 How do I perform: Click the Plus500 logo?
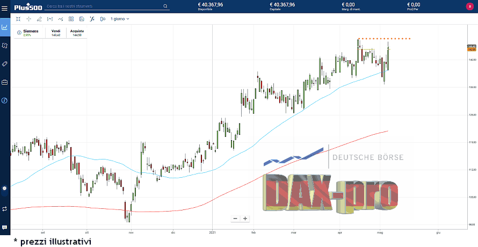28,6
